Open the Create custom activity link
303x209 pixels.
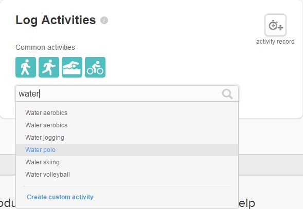[x=60, y=197]
